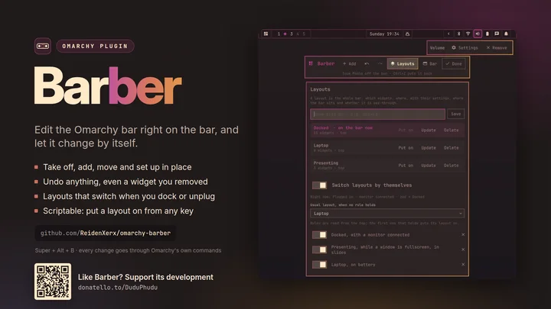Image resolution: width=551 pixels, height=309 pixels.
Task: Toggle the Docked, with a monitor connected rule
Action: point(319,235)
